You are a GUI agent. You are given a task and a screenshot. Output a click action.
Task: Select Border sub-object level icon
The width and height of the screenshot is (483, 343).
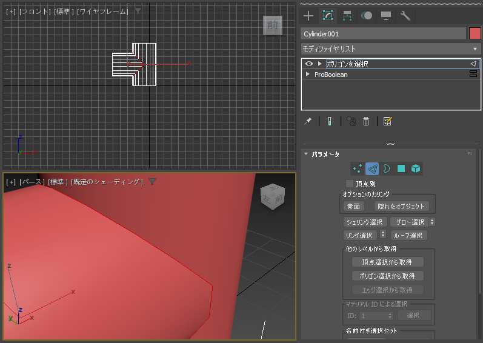click(x=386, y=168)
